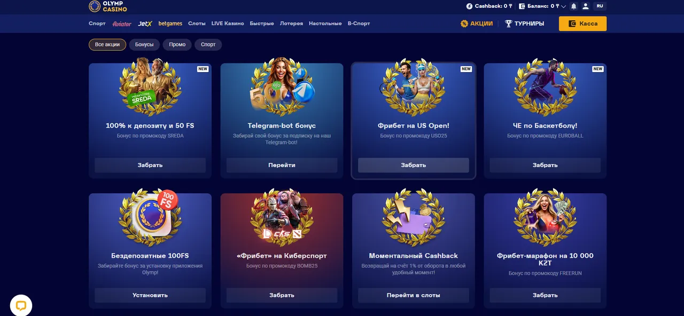Open the RU language selector
The image size is (684, 316).
coord(600,6)
